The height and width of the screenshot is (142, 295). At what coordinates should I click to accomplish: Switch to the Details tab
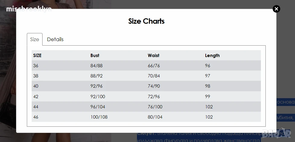55,39
